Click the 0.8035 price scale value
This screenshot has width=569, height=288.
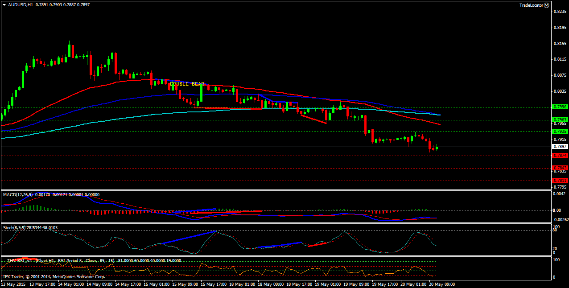(560, 91)
